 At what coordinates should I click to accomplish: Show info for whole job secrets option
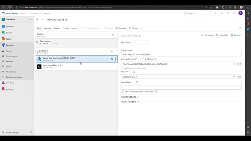pos(156,92)
